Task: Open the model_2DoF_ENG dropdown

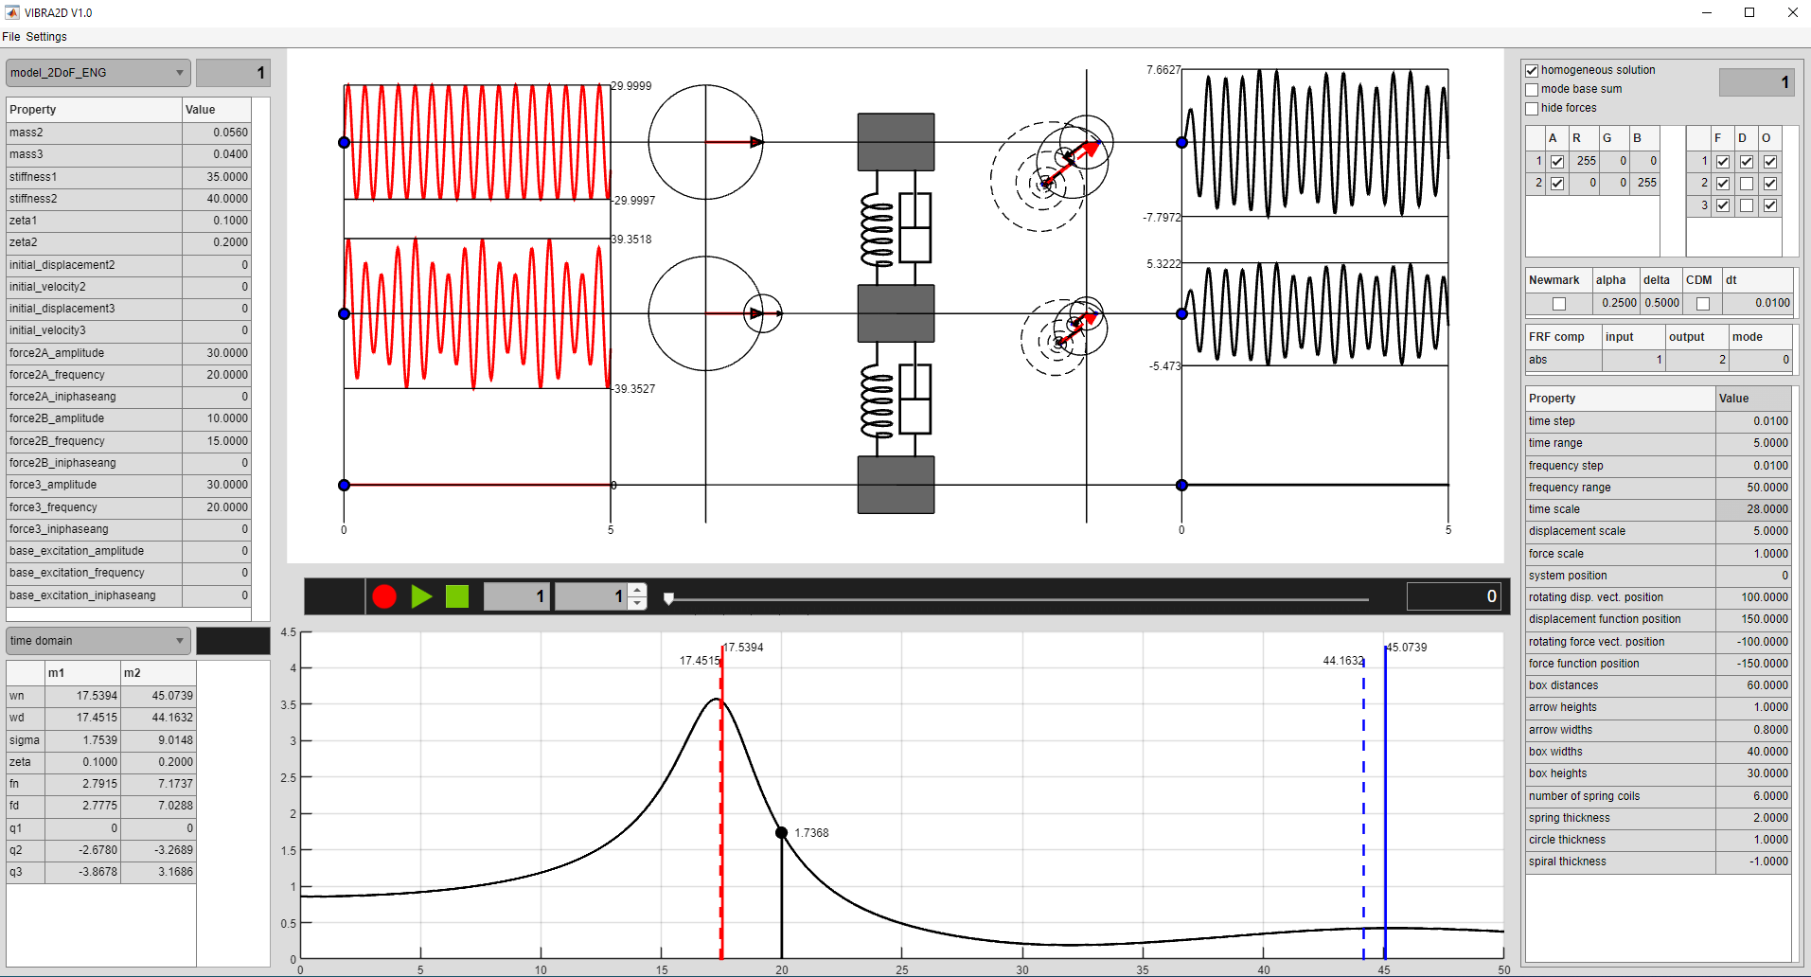Action: coord(98,73)
